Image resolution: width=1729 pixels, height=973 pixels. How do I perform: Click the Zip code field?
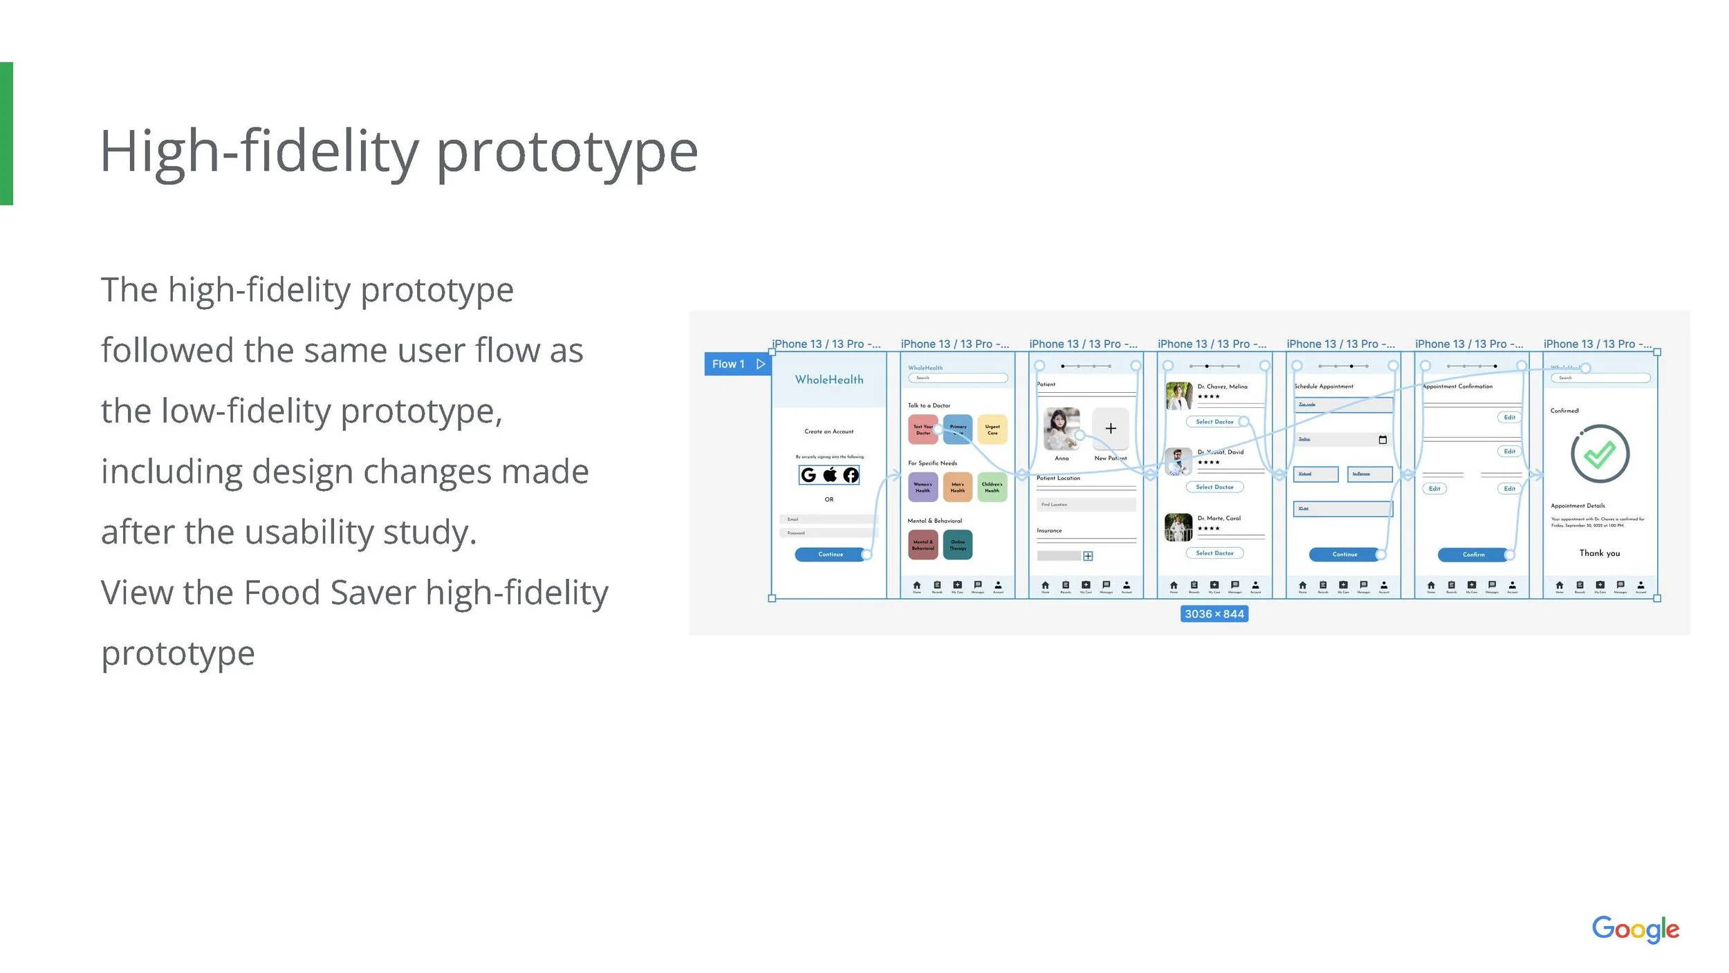[1343, 405]
